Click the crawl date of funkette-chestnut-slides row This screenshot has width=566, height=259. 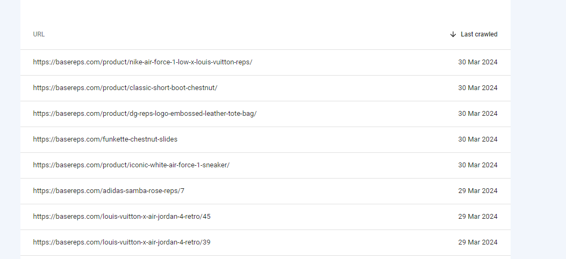(x=477, y=139)
